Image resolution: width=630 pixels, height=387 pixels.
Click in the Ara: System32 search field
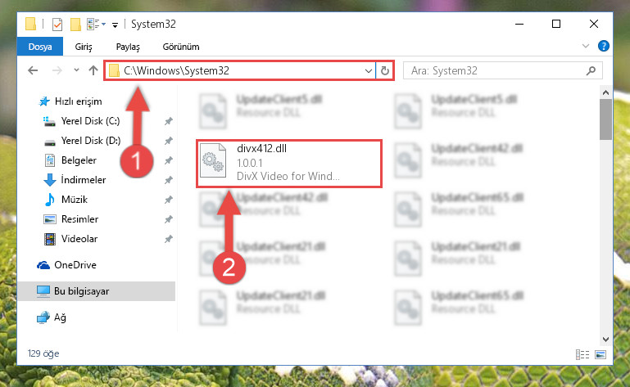click(497, 71)
